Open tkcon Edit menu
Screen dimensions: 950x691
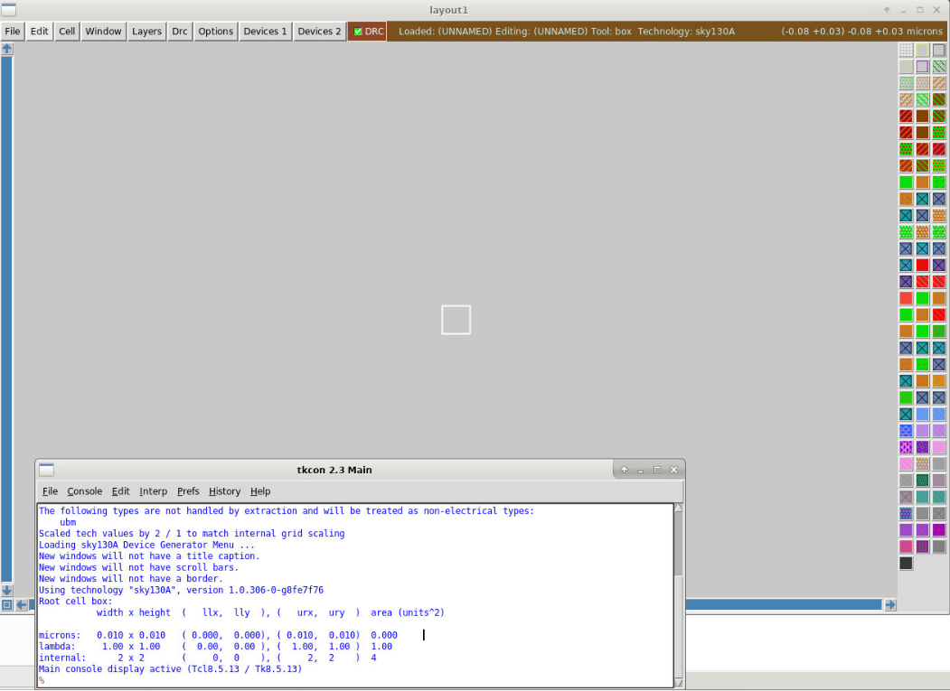coord(120,491)
